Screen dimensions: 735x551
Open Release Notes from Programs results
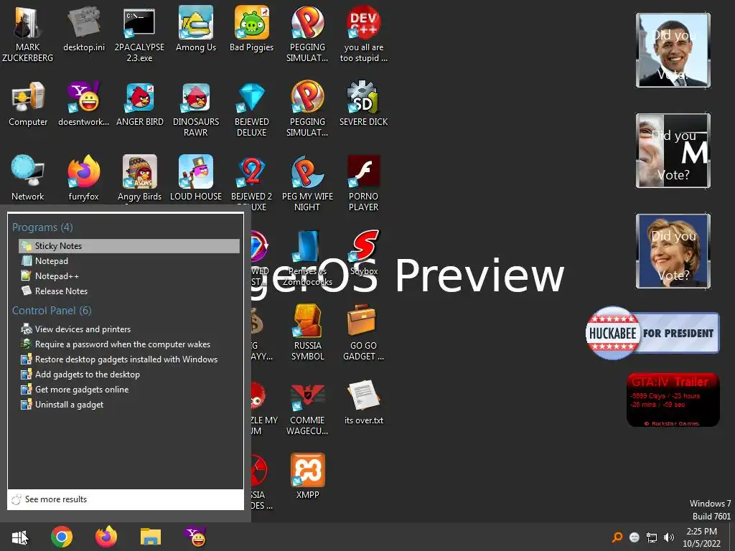coord(129,291)
